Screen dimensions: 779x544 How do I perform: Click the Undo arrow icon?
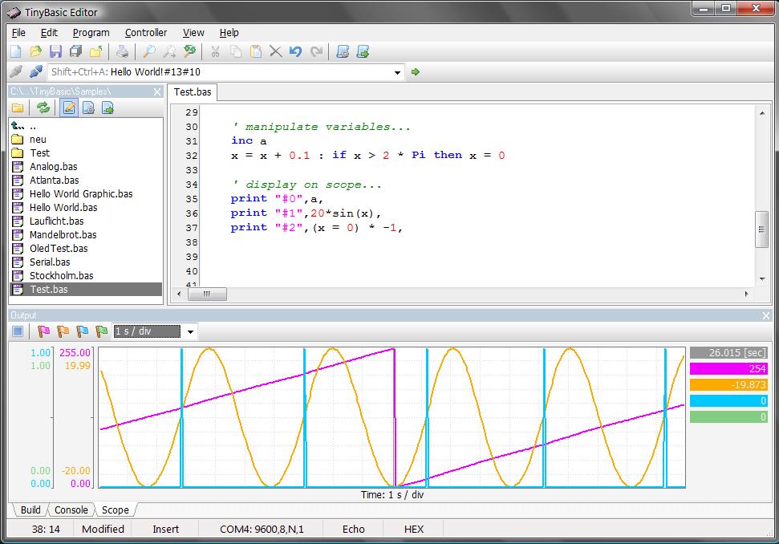(295, 51)
